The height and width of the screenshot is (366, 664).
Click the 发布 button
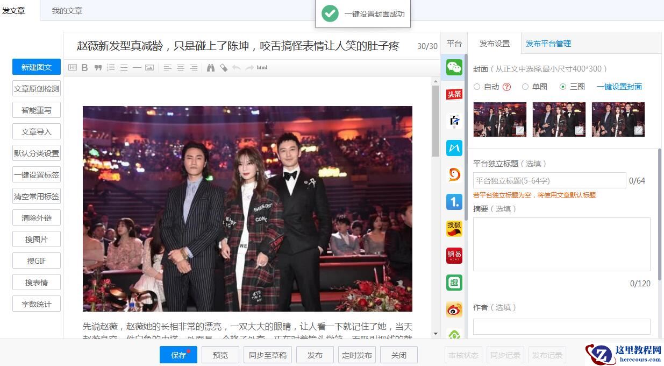(315, 355)
